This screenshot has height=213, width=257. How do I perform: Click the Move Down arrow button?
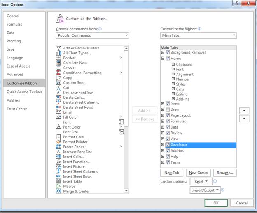(244, 119)
